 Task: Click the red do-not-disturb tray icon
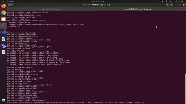[167, 1]
